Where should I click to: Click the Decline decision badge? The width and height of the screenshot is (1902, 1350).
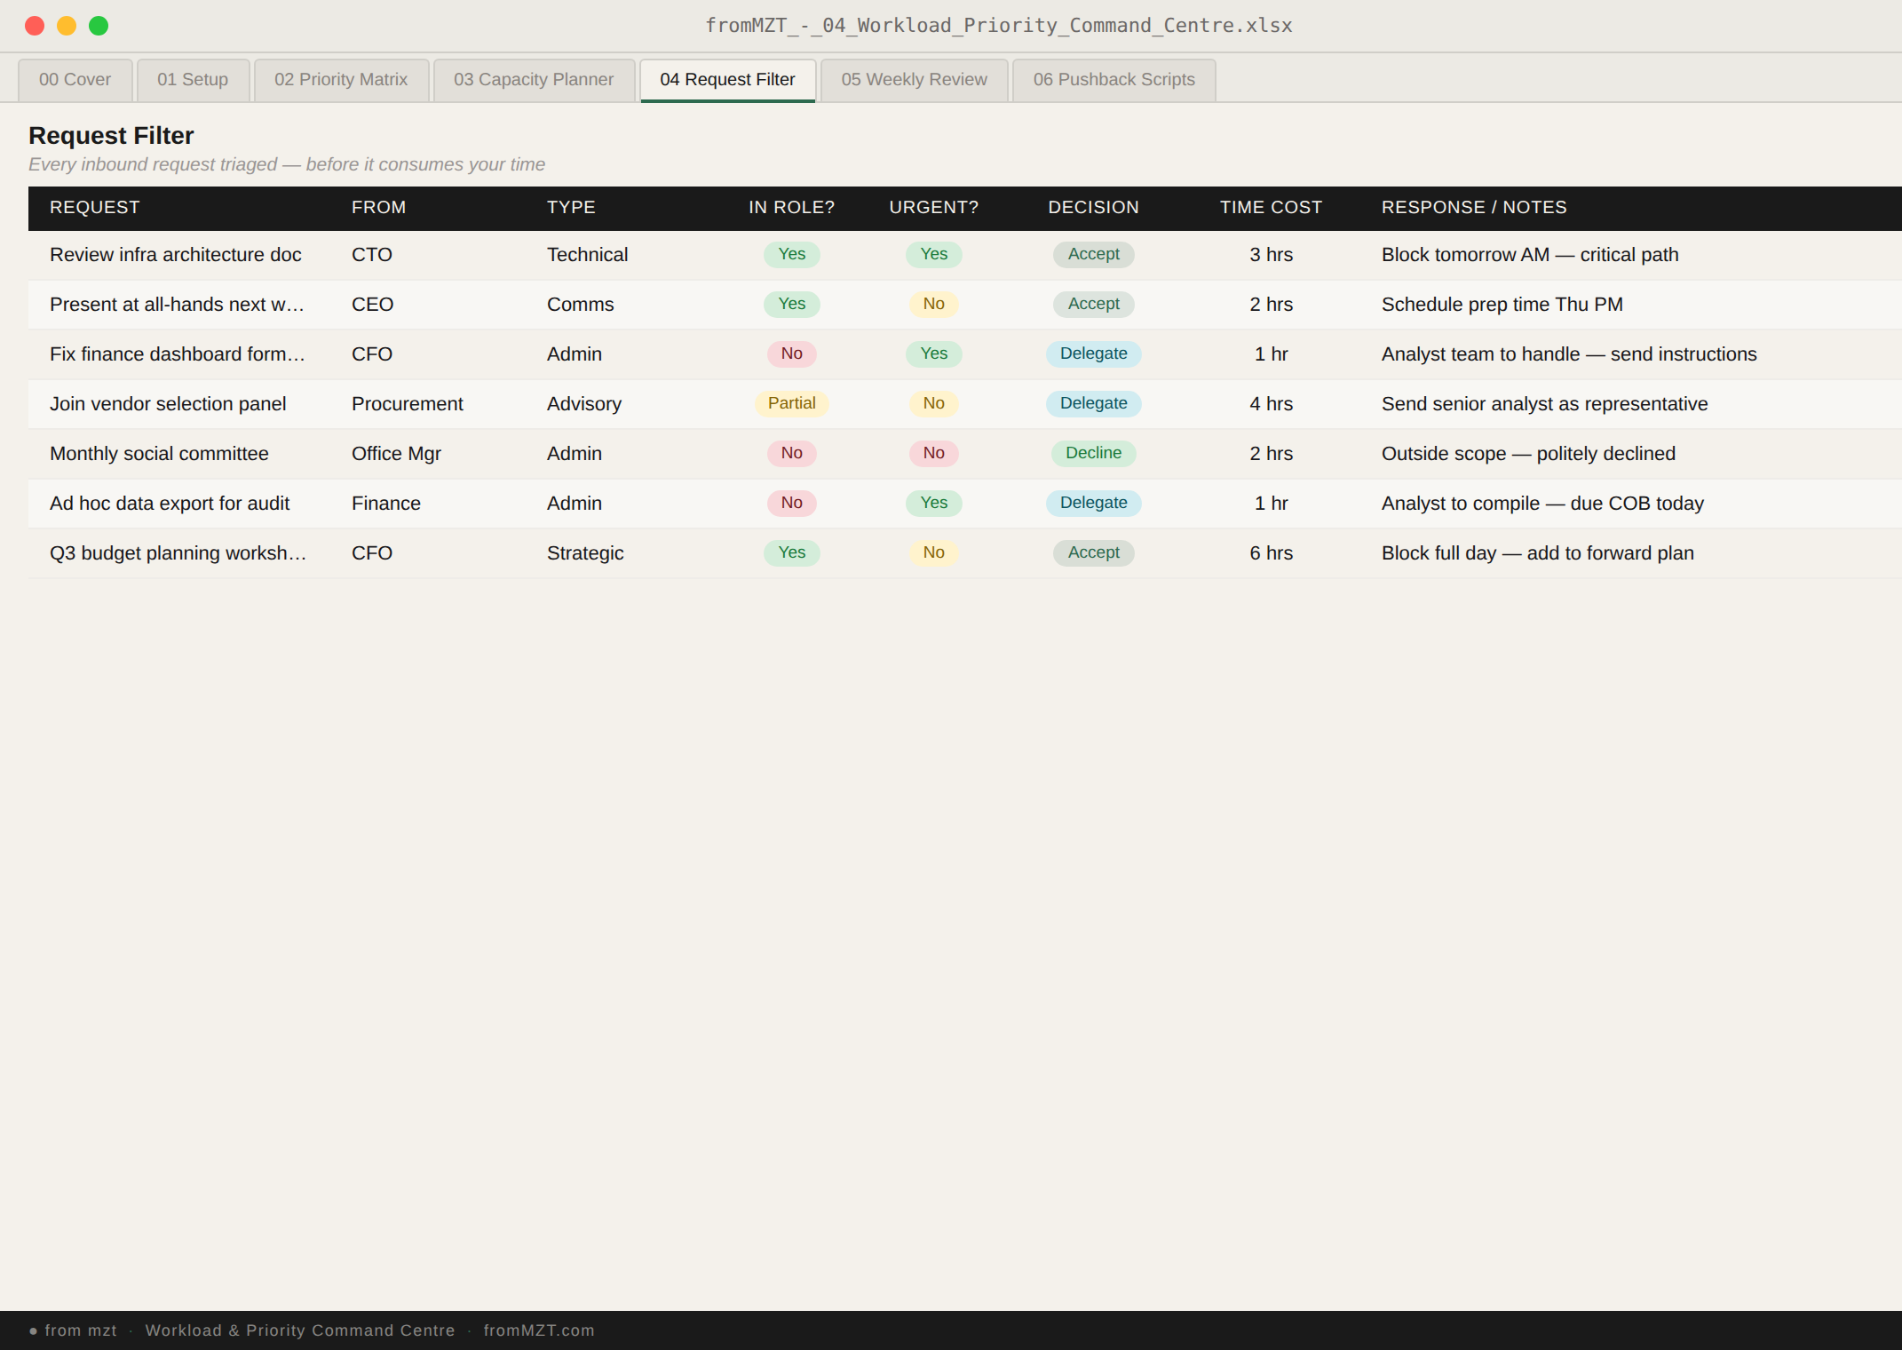(1093, 453)
